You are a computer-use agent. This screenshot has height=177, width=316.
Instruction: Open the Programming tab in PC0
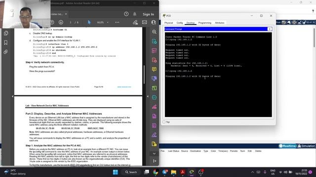205,23
